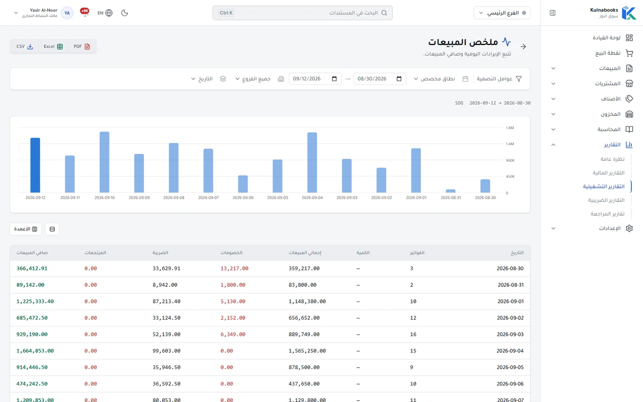Click the search magnifier icon
Image resolution: width=643 pixels, height=402 pixels.
384,13
